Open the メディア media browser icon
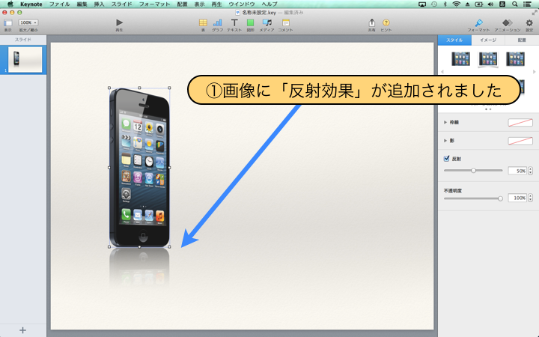This screenshot has width=539, height=337. tap(267, 22)
